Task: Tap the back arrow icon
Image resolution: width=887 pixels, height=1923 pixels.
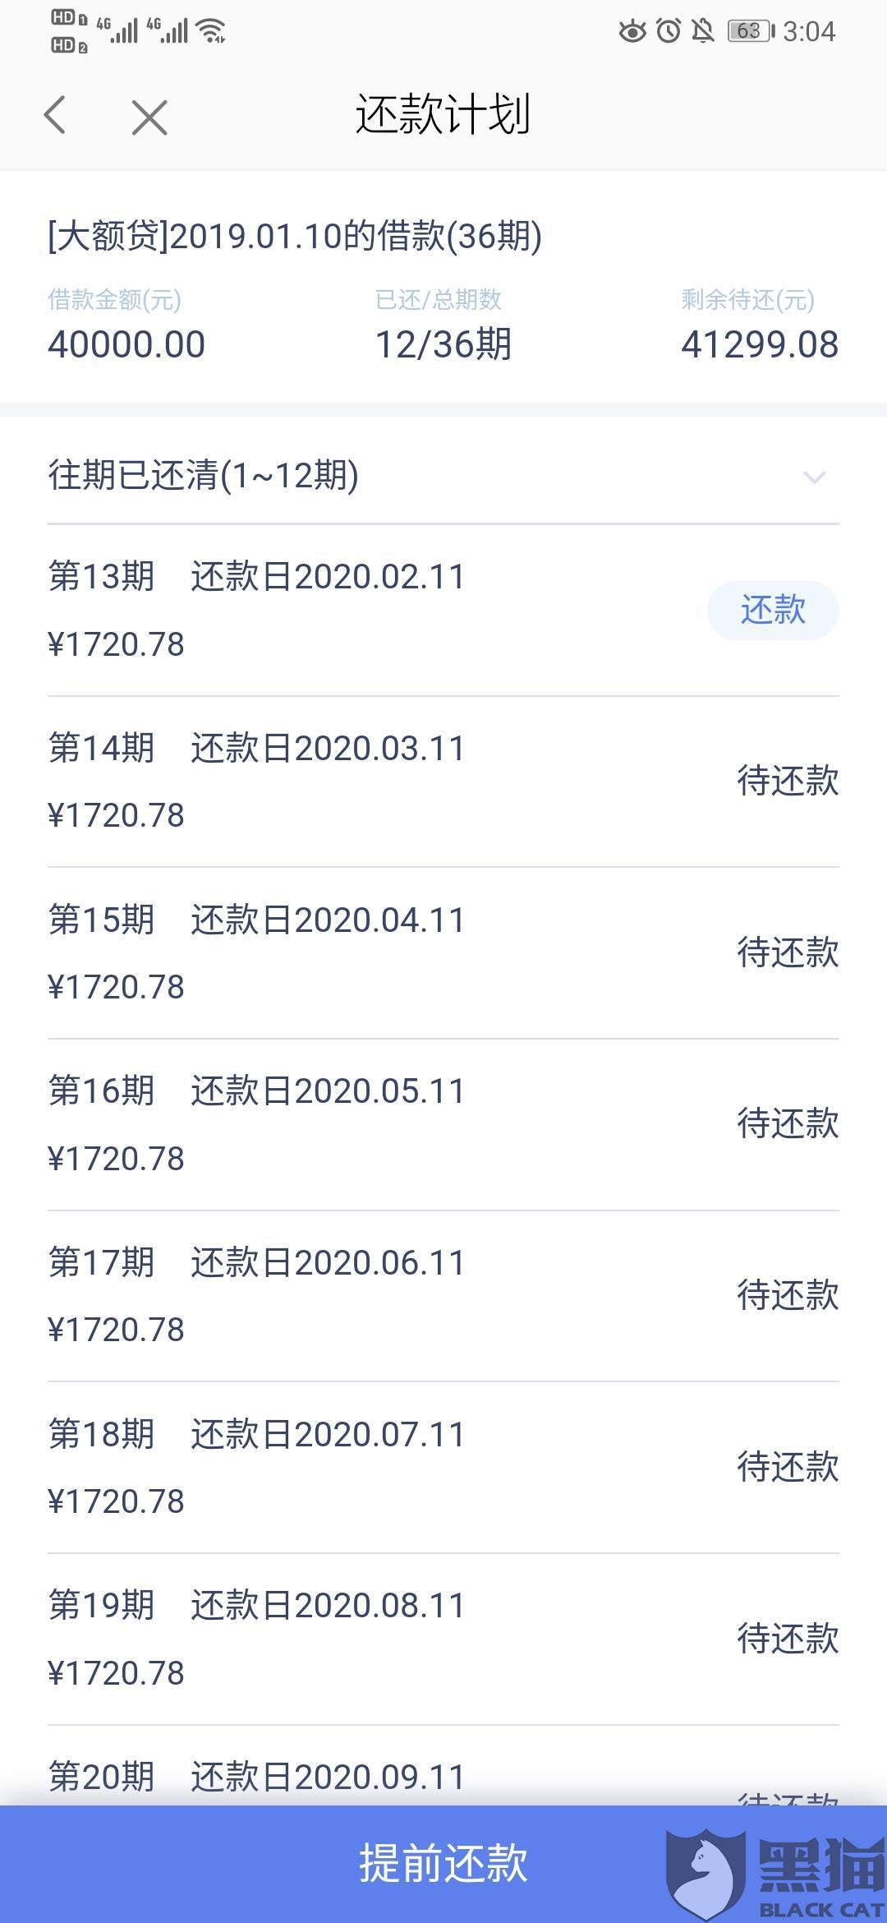Action: [x=55, y=115]
